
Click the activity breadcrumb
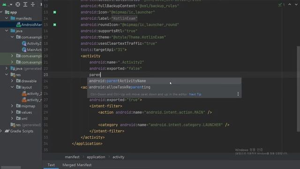pos(119,157)
